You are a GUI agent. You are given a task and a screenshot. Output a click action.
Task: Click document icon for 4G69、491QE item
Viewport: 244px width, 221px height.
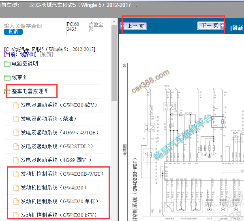pos(16,133)
